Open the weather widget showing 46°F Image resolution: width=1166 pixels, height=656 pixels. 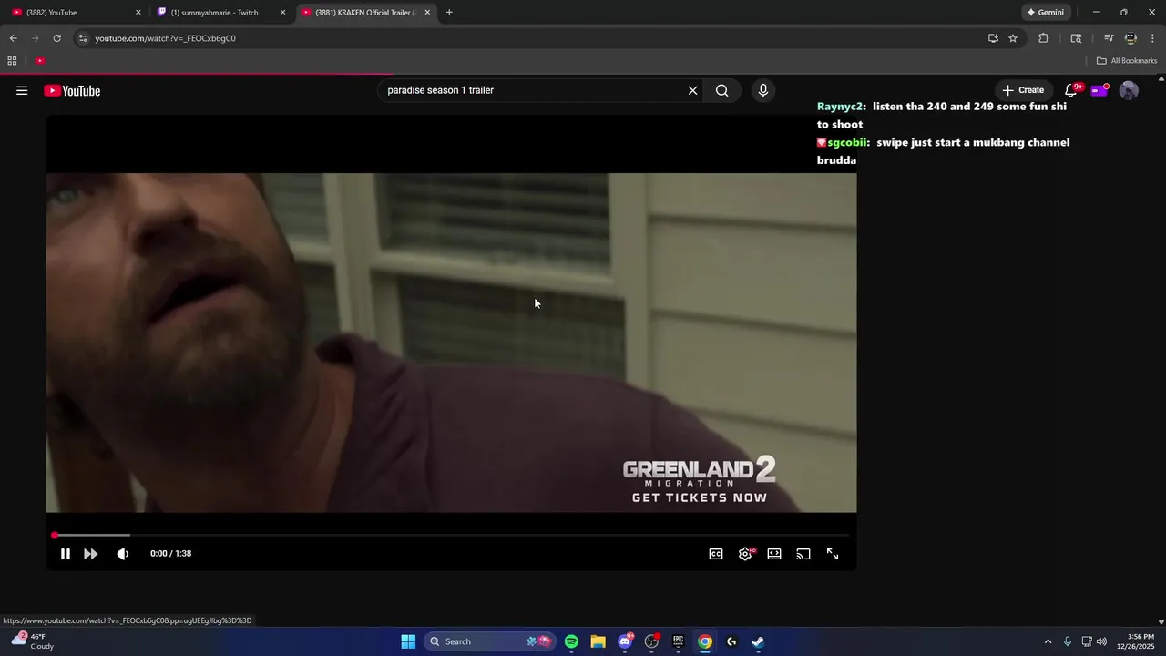[32, 641]
